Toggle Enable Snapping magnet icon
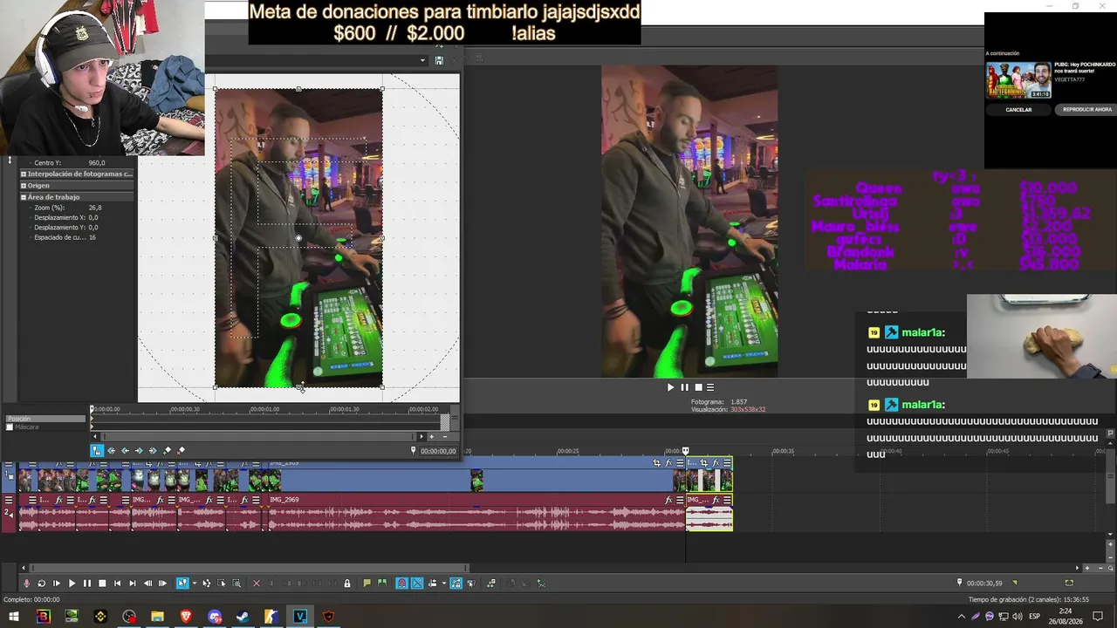This screenshot has height=628, width=1117. coord(401,584)
